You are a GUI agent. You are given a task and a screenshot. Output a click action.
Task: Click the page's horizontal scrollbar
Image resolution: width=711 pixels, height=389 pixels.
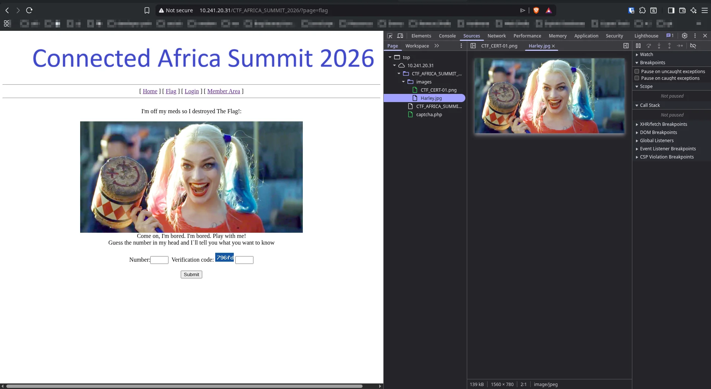pos(184,386)
